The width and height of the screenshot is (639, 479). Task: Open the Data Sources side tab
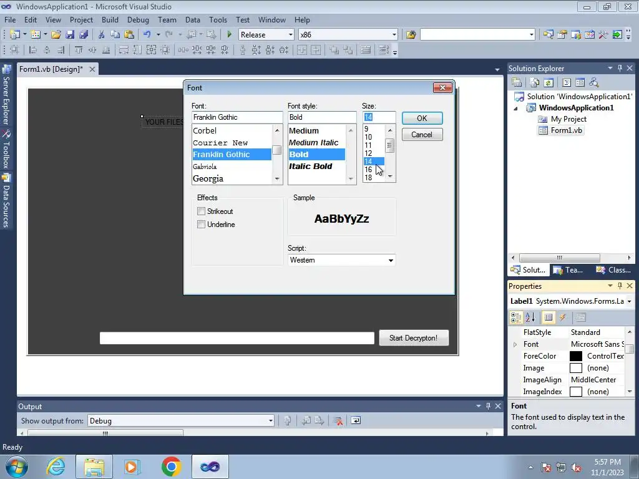click(6, 201)
